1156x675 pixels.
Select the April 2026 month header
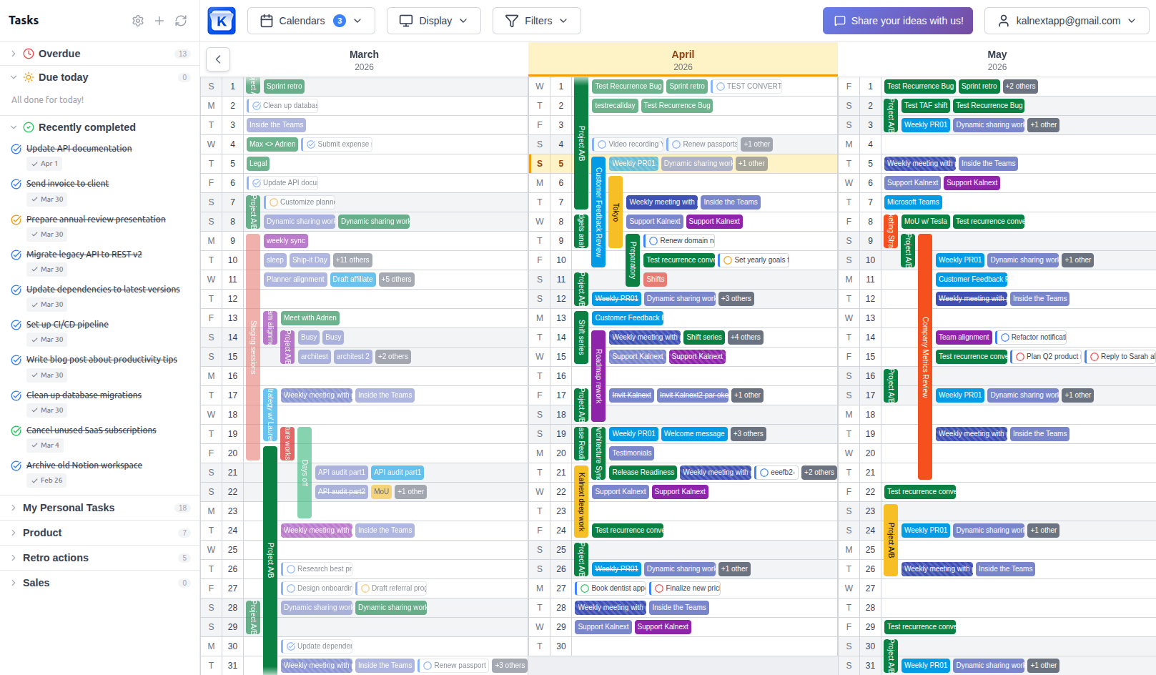point(683,59)
